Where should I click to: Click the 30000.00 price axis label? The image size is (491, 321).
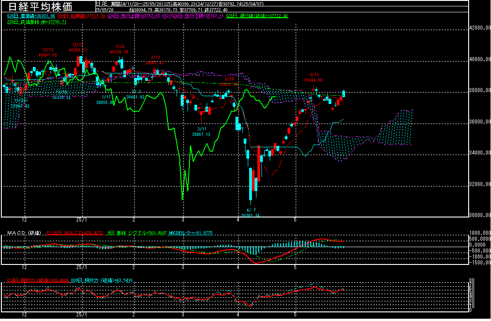pos(480,215)
